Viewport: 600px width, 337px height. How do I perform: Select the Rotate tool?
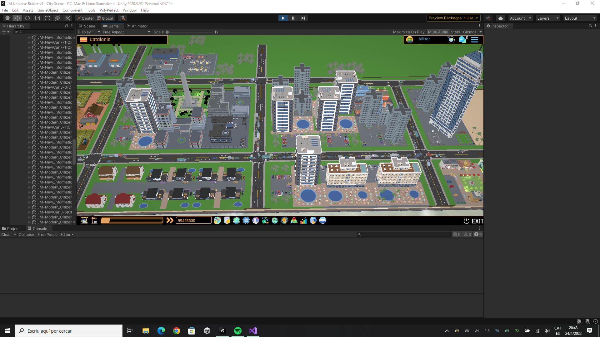[27, 18]
